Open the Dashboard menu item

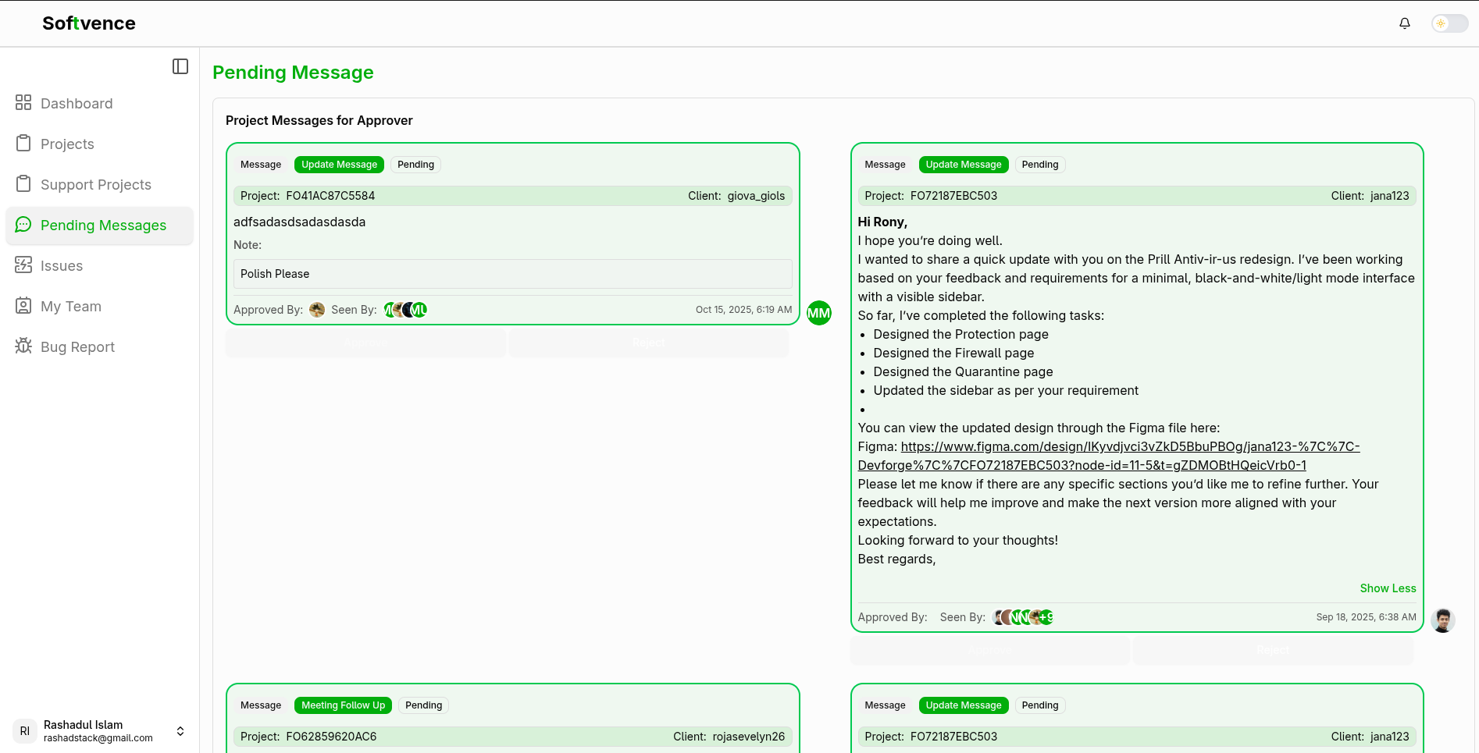click(x=77, y=104)
